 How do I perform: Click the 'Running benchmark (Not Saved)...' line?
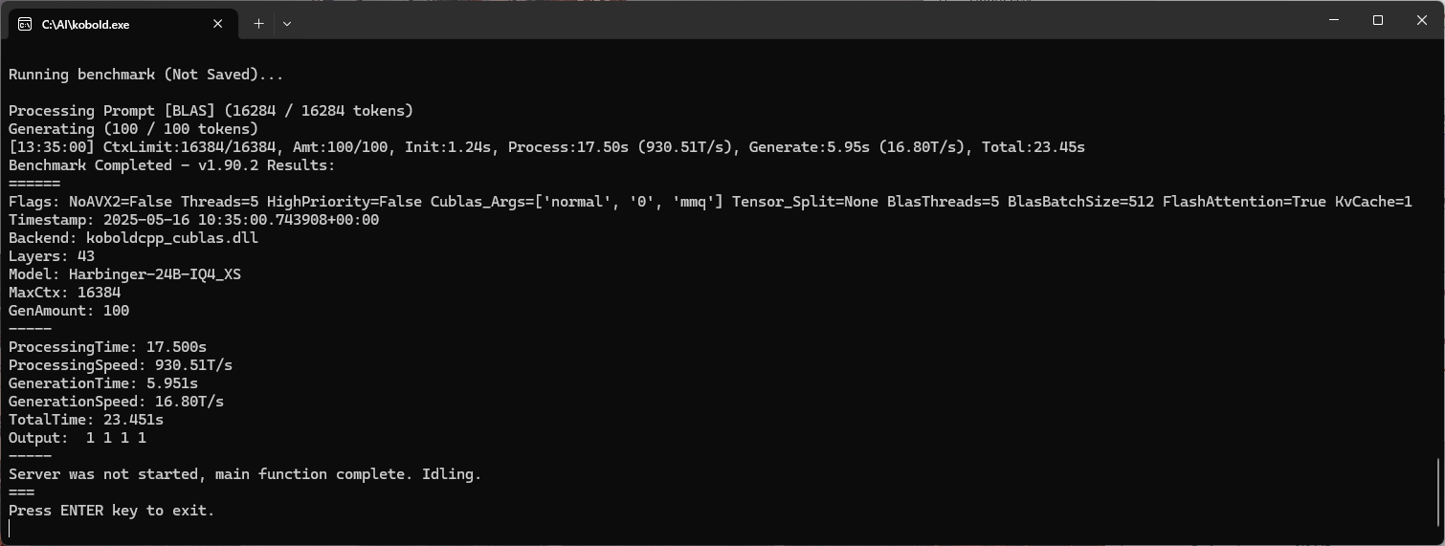(x=145, y=75)
